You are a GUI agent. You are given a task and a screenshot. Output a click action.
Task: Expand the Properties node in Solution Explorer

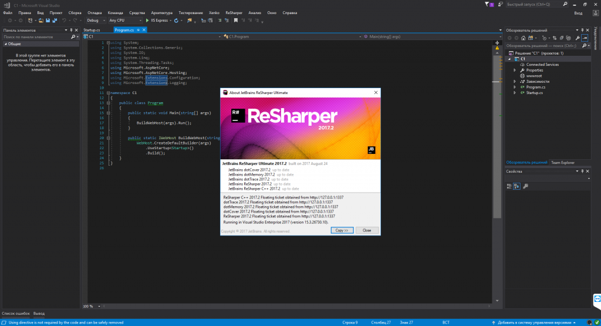tap(515, 70)
